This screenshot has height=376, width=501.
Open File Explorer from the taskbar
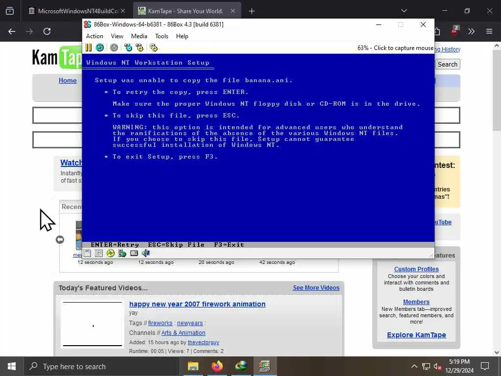(193, 366)
